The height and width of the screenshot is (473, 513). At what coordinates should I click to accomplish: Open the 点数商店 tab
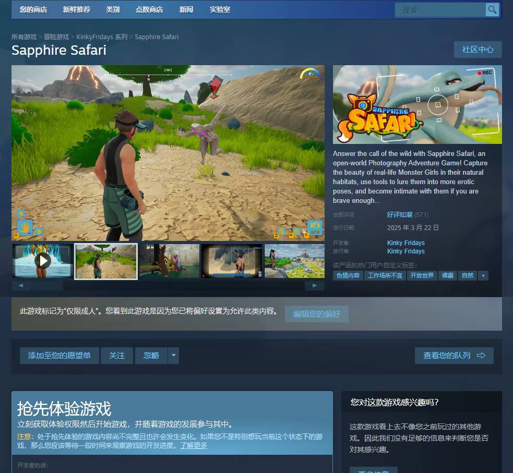click(x=149, y=9)
